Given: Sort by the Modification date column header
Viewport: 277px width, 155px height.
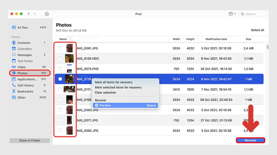Looking at the screenshot, I should click(x=216, y=39).
